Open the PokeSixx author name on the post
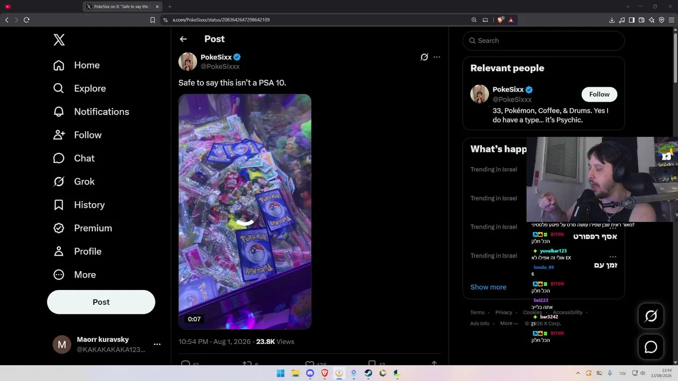Screen dimensions: 678x381 click(x=216, y=57)
